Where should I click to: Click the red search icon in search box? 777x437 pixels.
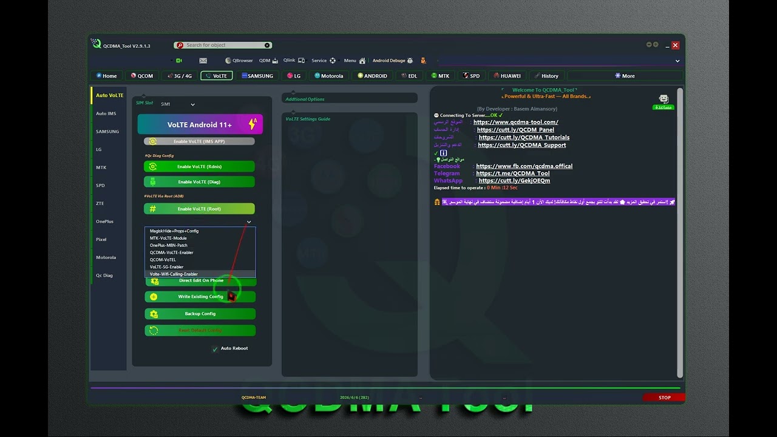[180, 45]
